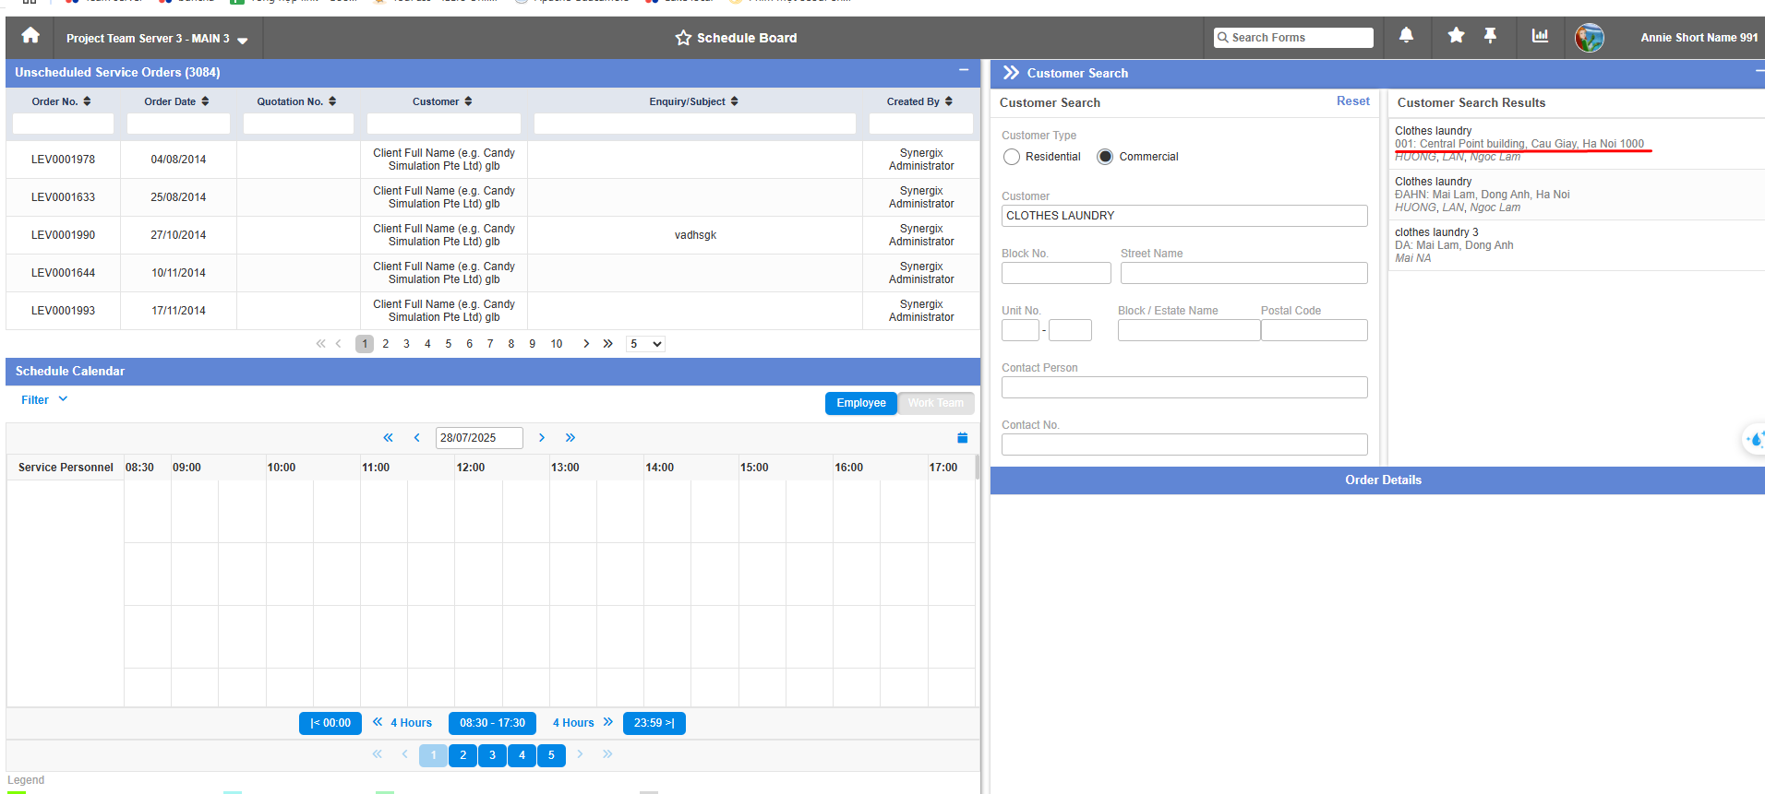This screenshot has height=794, width=1765.
Task: Open project Team Server dropdown
Action: [x=157, y=39]
